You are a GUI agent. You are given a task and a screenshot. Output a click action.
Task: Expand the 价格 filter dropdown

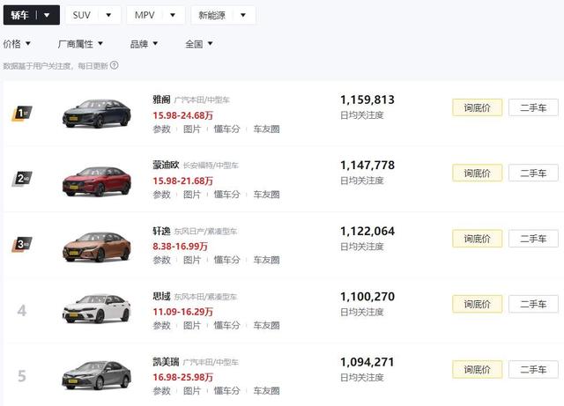[x=18, y=43]
